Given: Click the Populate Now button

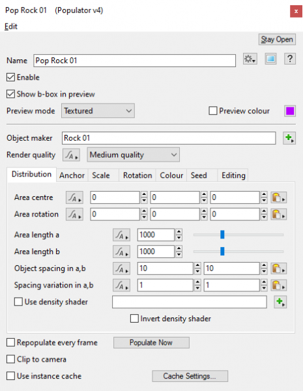Looking at the screenshot, I should (151, 343).
